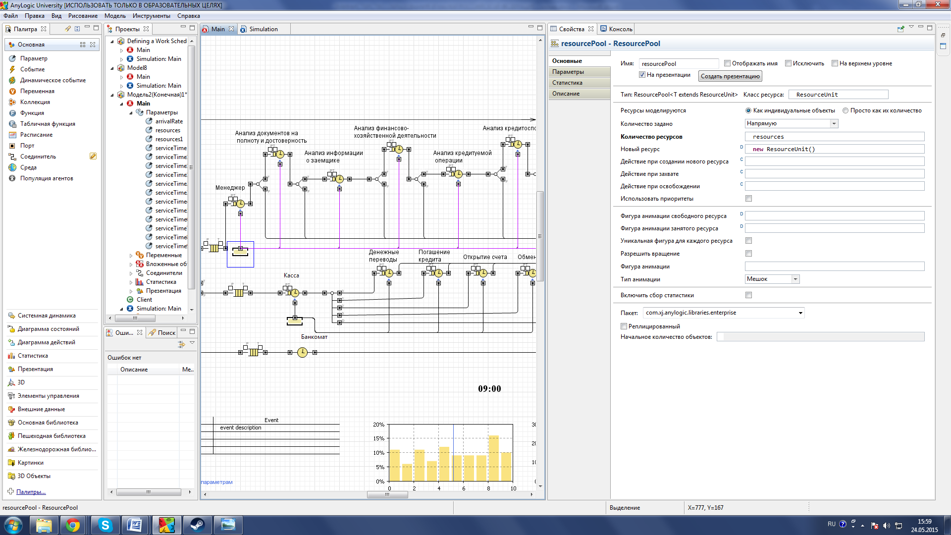Select Просто как их количество radio button
Image resolution: width=951 pixels, height=535 pixels.
[x=845, y=110]
